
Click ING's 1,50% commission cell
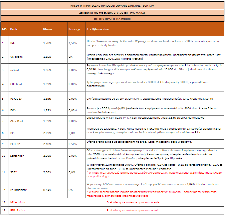(72, 43)
